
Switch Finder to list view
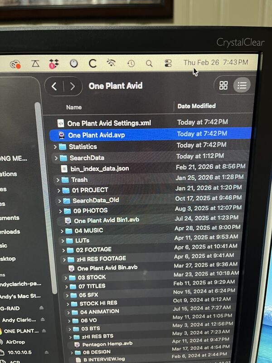242,85
